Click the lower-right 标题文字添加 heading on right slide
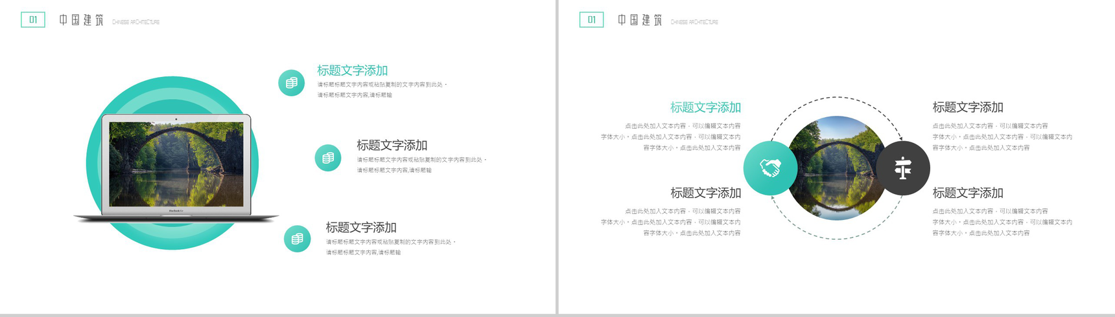Viewport: 1115px width, 317px height. click(x=967, y=193)
